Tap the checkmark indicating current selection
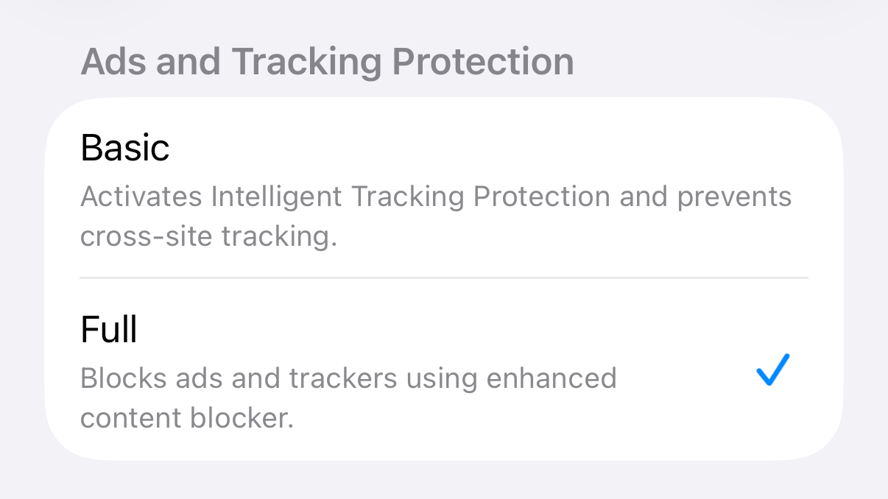The image size is (888, 499). point(772,370)
